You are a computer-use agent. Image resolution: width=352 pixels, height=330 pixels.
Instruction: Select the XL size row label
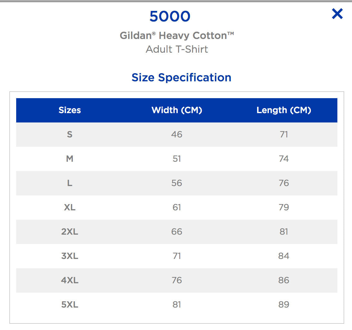pos(70,207)
